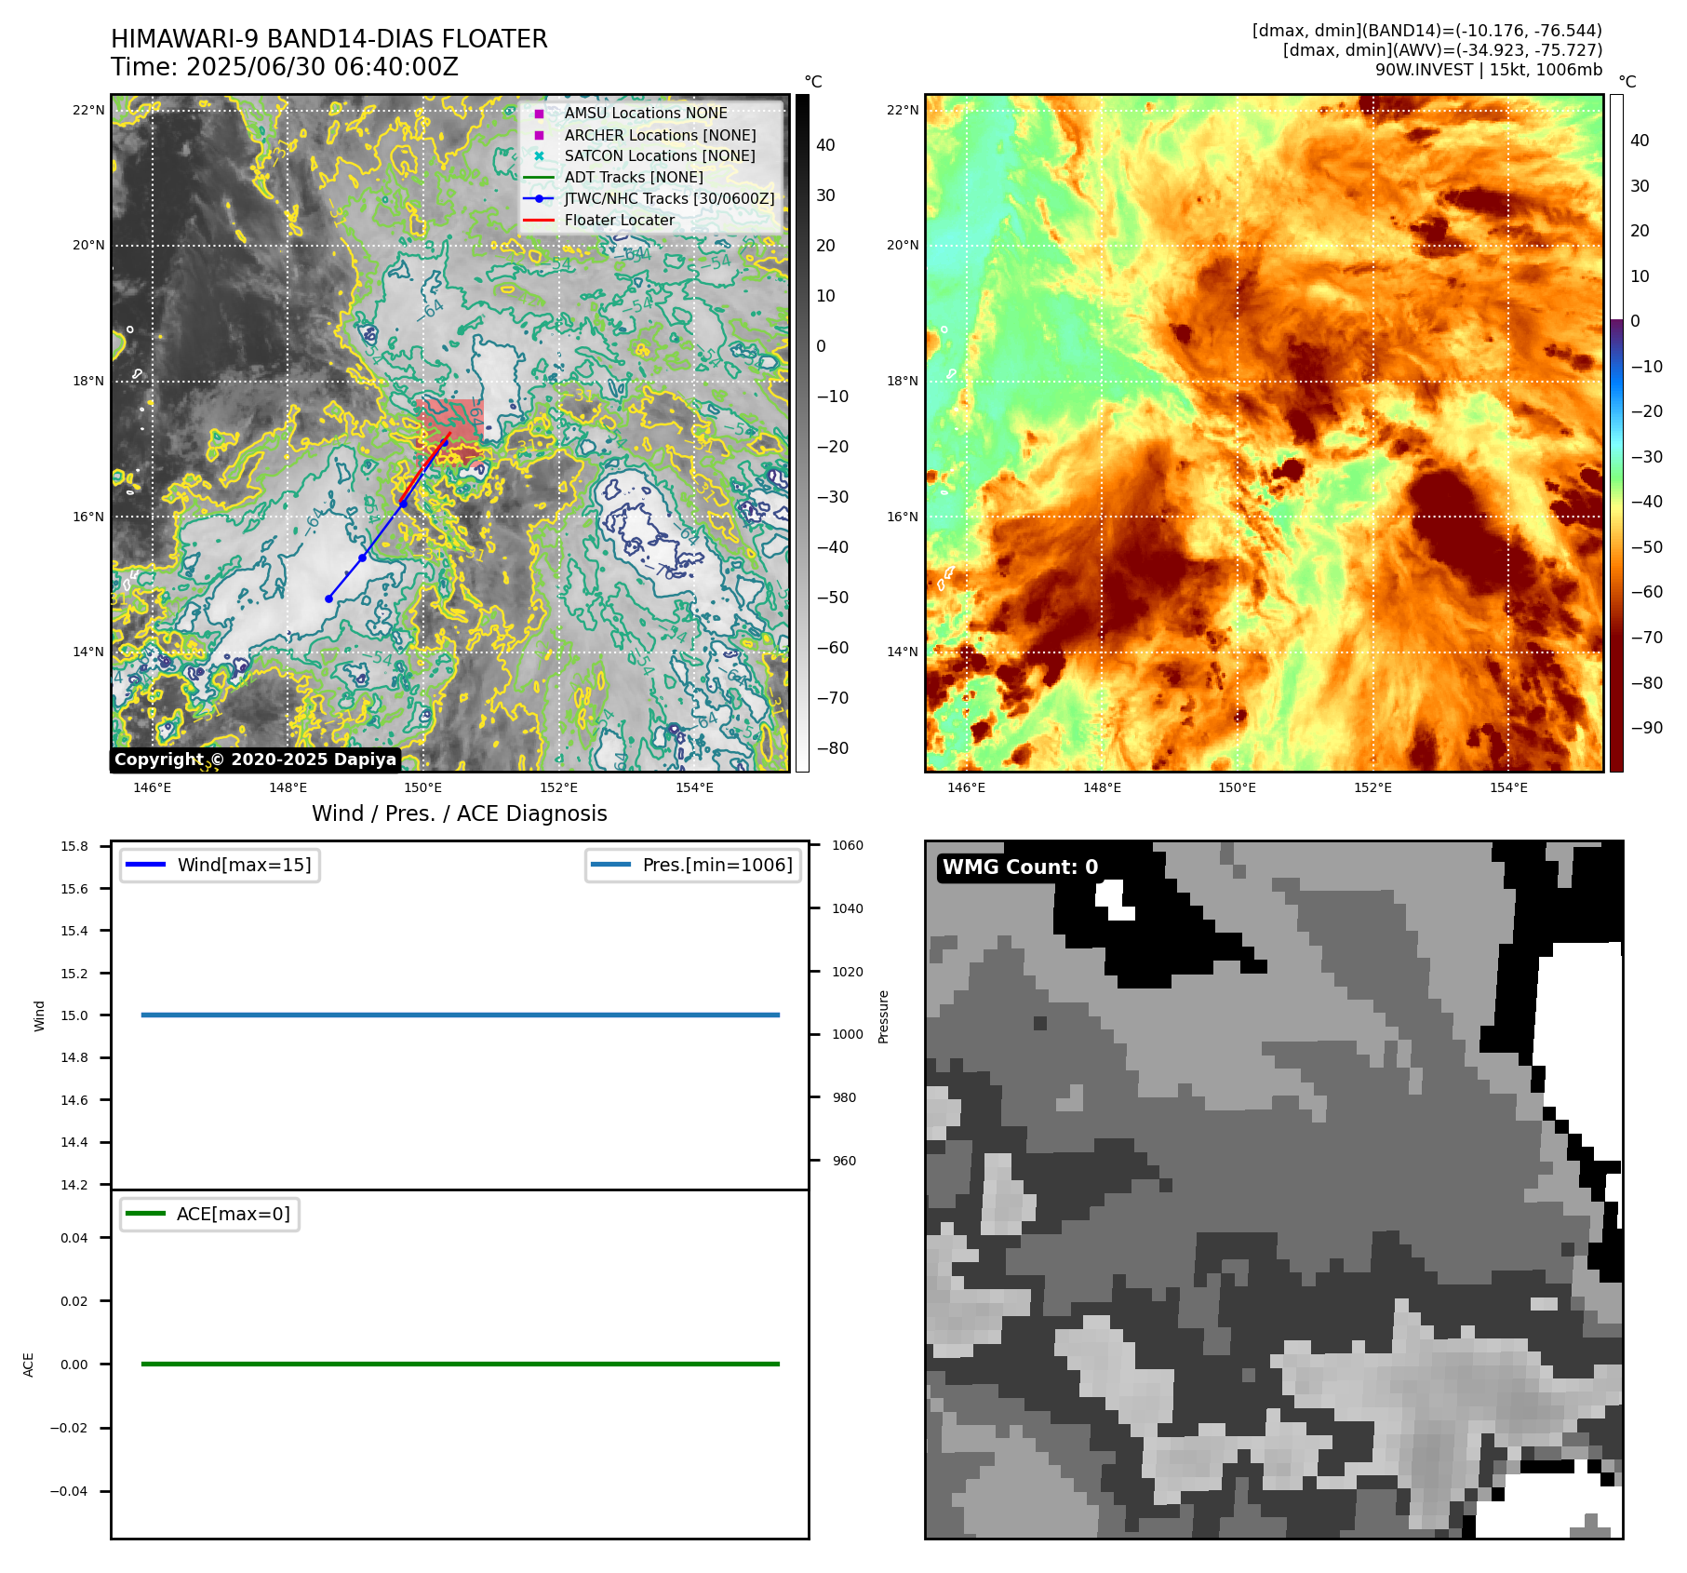Image resolution: width=1687 pixels, height=1573 pixels.
Task: Click the AMSU magenta square legend marker
Action: pos(539,114)
